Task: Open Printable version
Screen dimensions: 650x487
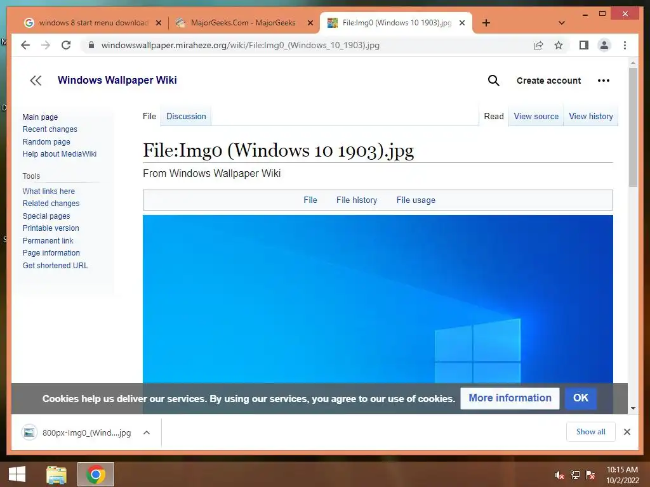Action: pos(51,228)
